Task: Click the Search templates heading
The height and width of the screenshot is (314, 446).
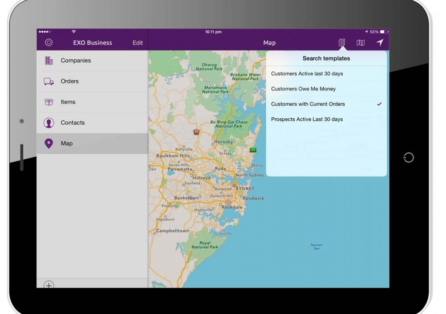Action: pyautogui.click(x=326, y=58)
